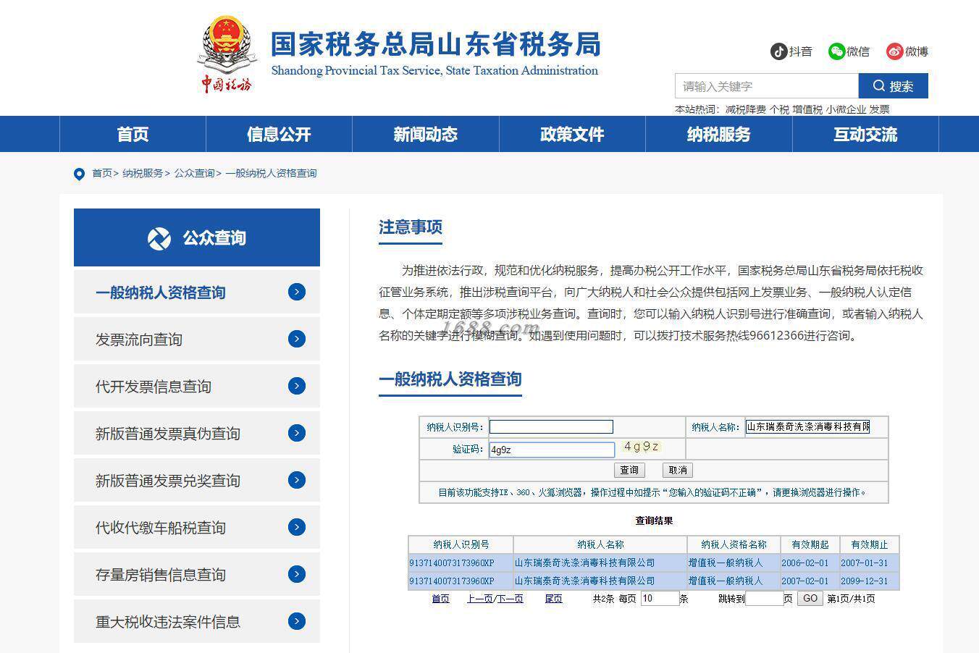Click the 取消 cancel button
This screenshot has height=653, width=979.
point(678,470)
